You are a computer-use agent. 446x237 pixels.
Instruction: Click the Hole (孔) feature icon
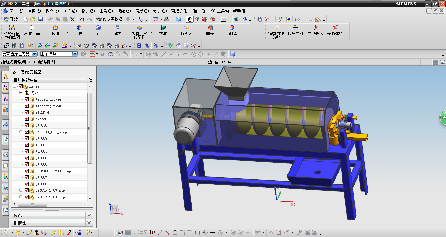pos(98,28)
